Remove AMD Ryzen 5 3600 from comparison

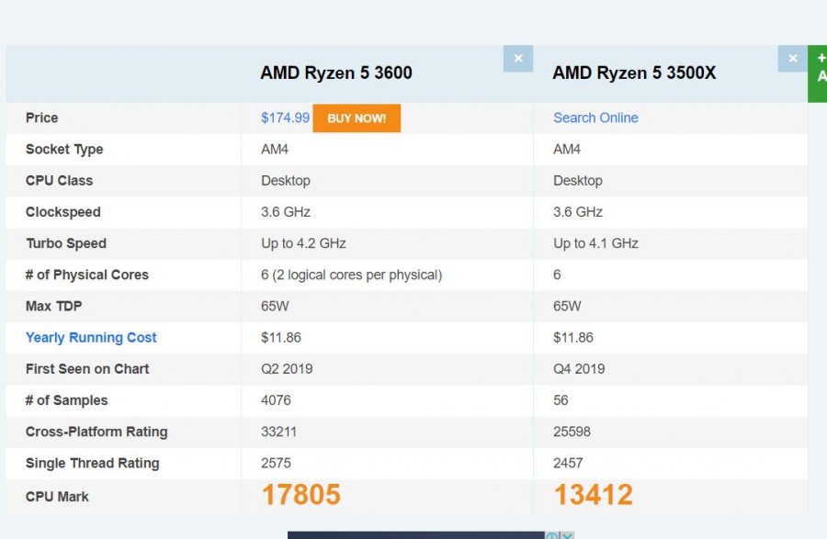(x=518, y=59)
